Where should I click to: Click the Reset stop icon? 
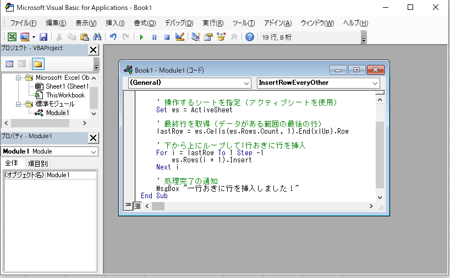[x=167, y=37]
